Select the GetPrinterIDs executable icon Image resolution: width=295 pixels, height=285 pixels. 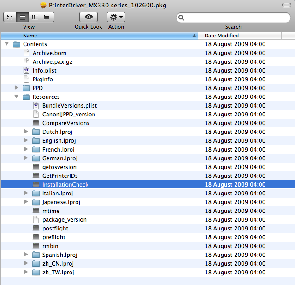36,176
